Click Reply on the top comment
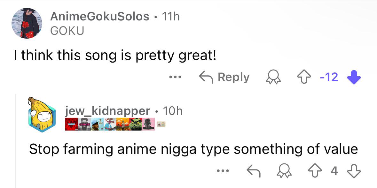Screen dimensions: 377x188 coord(224,78)
